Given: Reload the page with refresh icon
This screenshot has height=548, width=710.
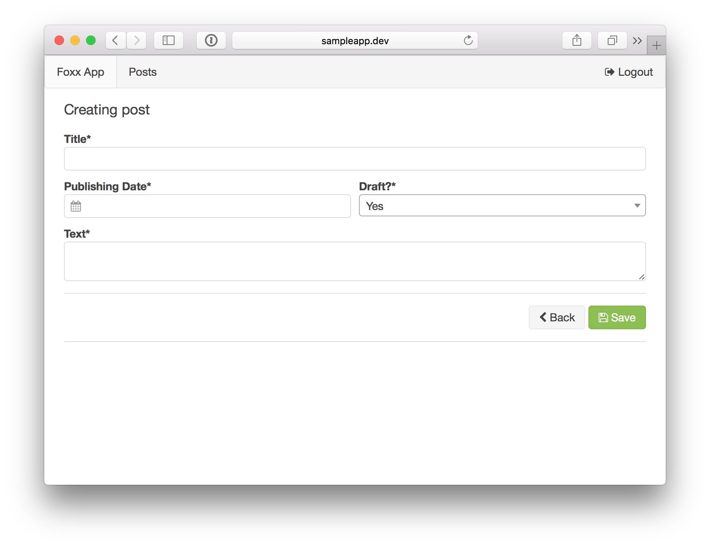Looking at the screenshot, I should click(x=468, y=40).
